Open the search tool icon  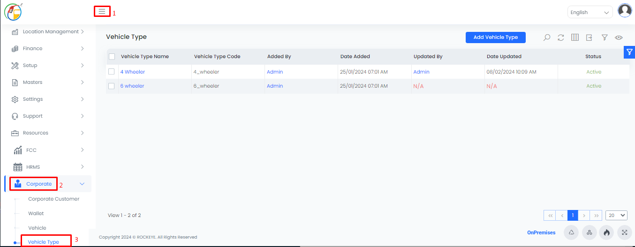click(x=546, y=37)
